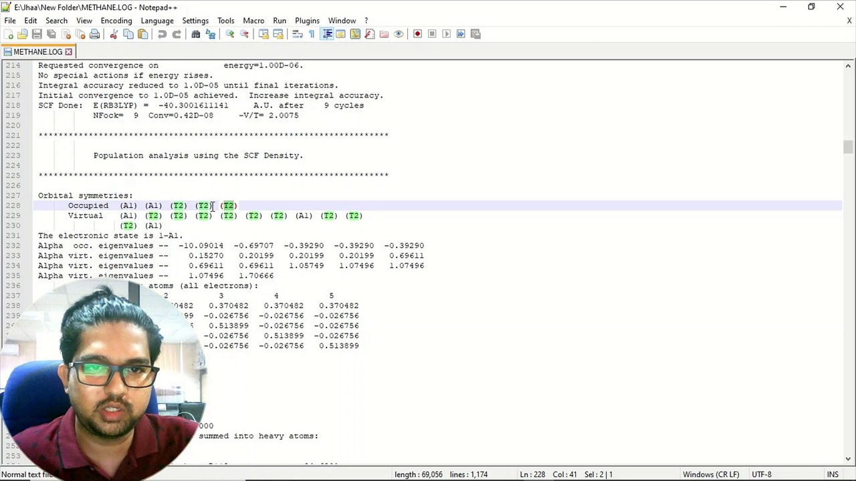
Task: Open the Tools menu
Action: click(226, 21)
